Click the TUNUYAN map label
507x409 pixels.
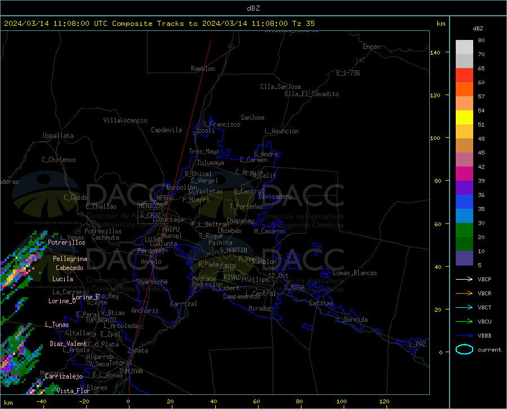(131, 371)
